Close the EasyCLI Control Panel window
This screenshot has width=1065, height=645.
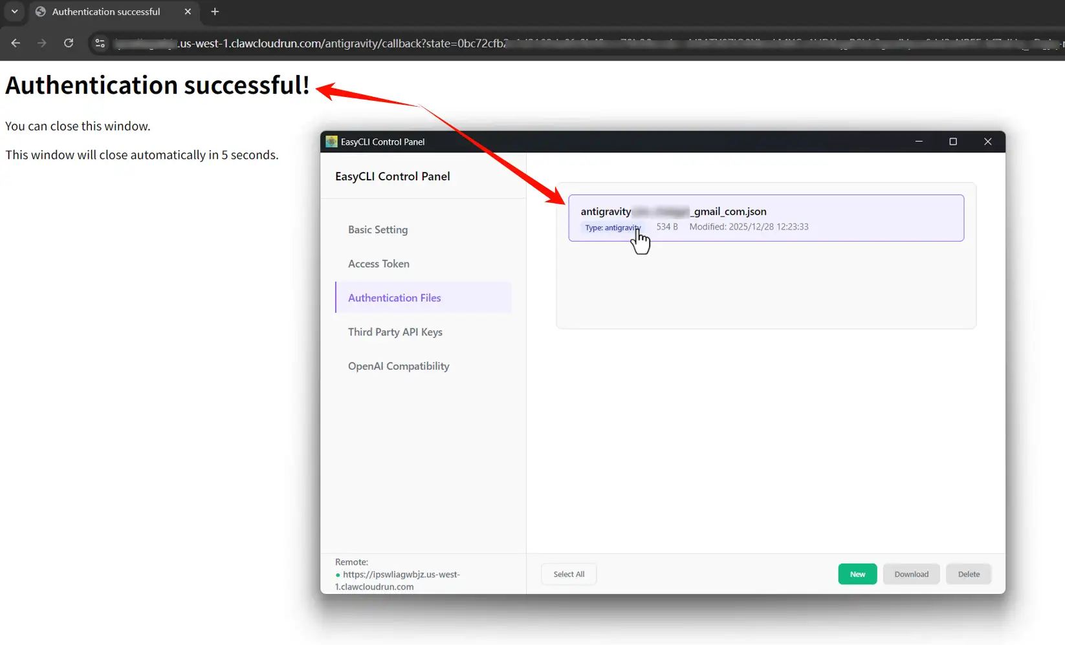(x=987, y=142)
